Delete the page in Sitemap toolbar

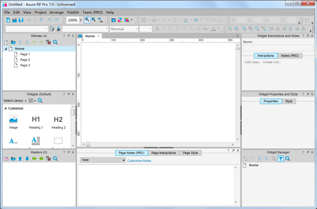(48, 42)
